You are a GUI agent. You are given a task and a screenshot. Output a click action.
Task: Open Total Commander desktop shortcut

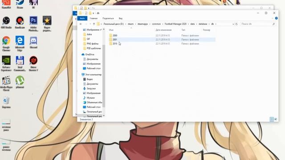[x=20, y=64]
